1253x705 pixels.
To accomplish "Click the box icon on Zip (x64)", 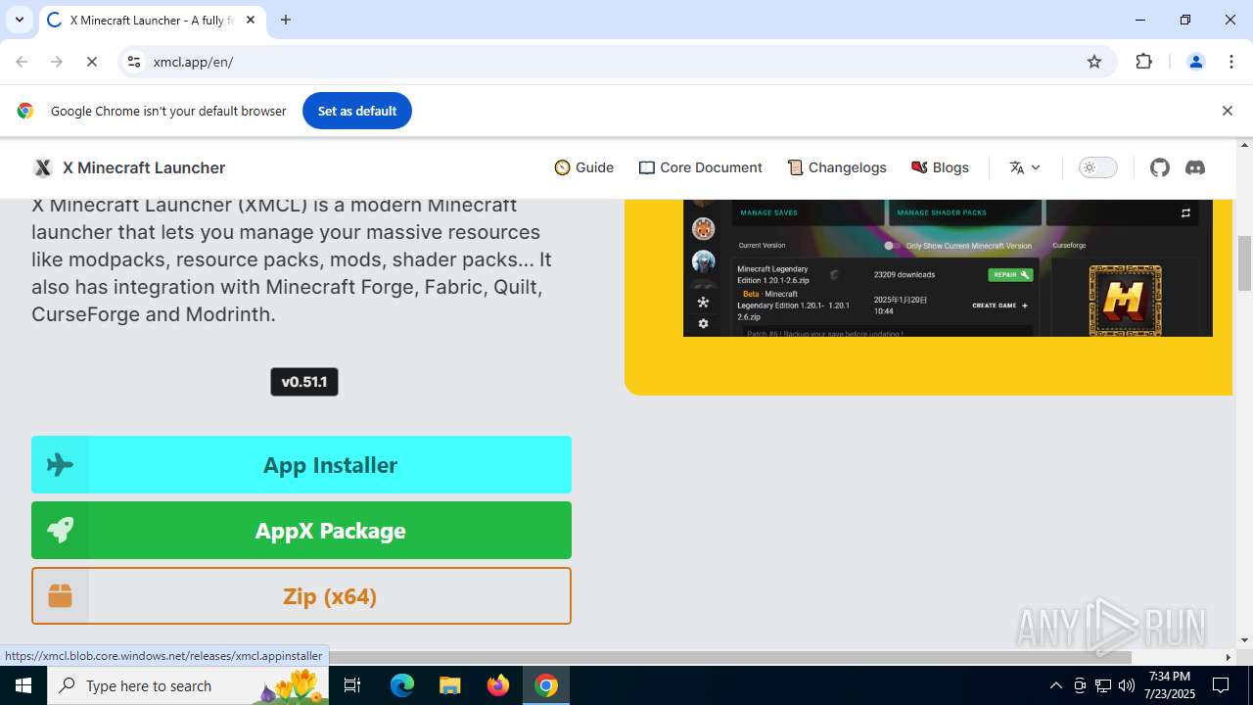I will pos(61,595).
